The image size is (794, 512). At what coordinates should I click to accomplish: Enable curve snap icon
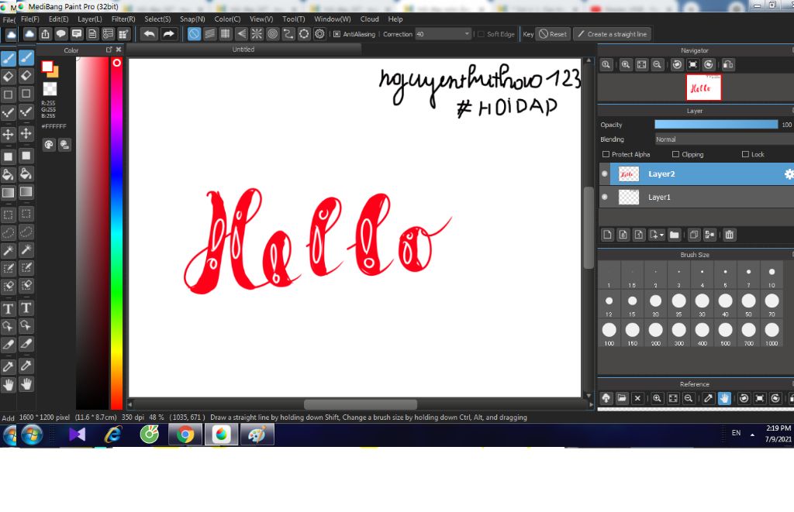tap(288, 34)
